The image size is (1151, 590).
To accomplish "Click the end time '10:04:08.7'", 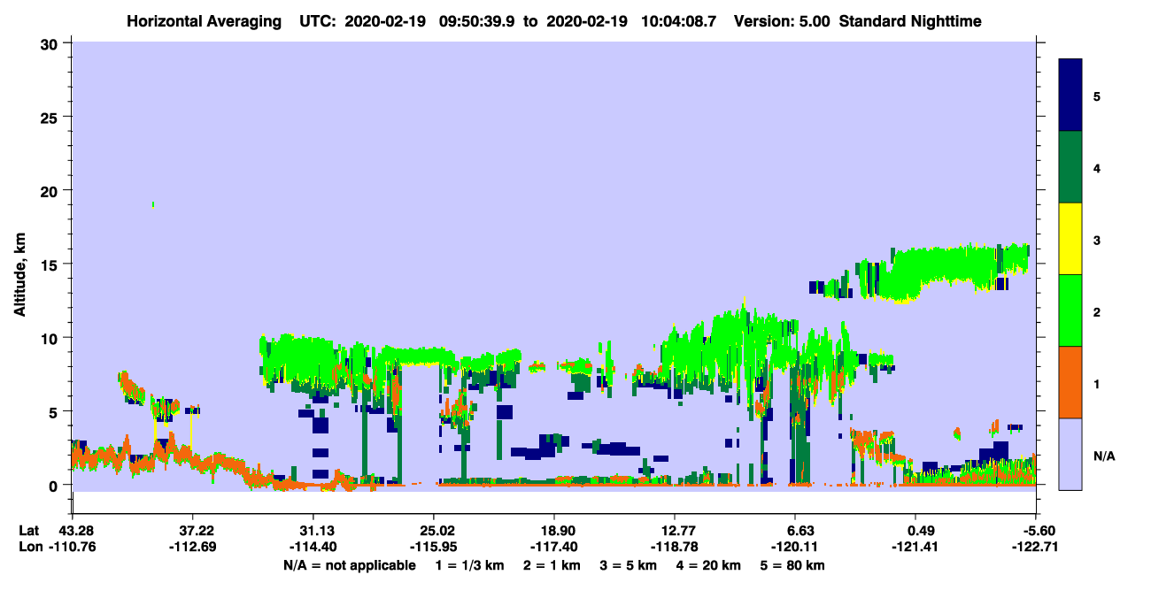I will [681, 21].
